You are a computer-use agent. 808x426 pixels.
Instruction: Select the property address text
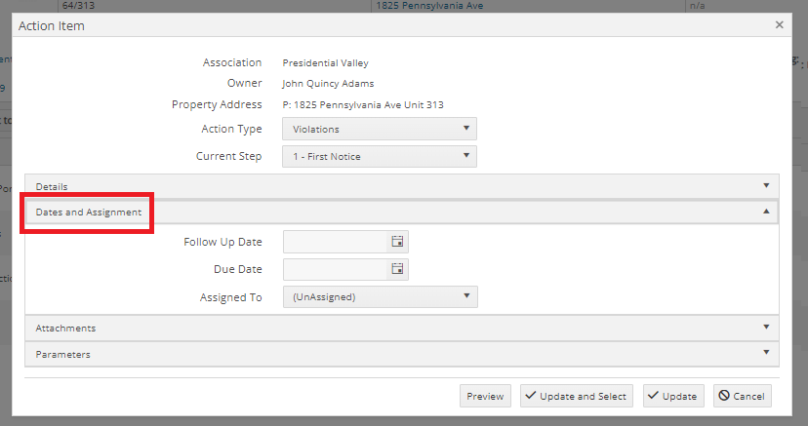coord(363,104)
